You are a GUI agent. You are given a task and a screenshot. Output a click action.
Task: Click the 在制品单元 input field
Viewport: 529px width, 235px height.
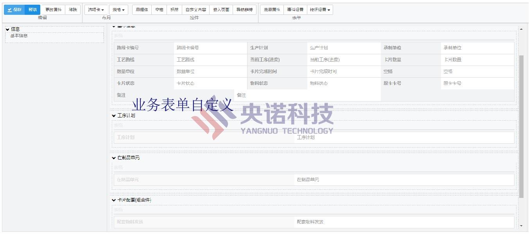[x=404, y=180]
